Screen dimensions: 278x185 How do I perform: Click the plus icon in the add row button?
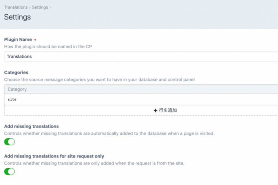click(155, 110)
